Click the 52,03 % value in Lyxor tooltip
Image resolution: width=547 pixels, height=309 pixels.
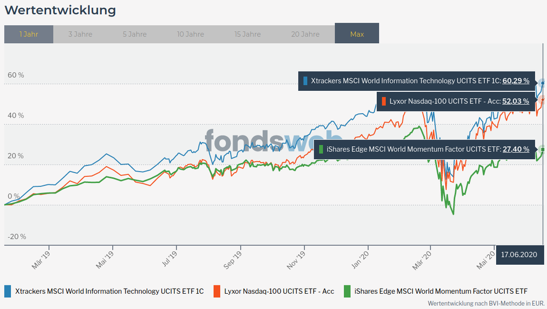516,101
